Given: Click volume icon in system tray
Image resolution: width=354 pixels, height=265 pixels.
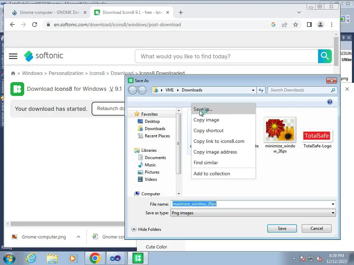Looking at the screenshot, I should point(319,259).
